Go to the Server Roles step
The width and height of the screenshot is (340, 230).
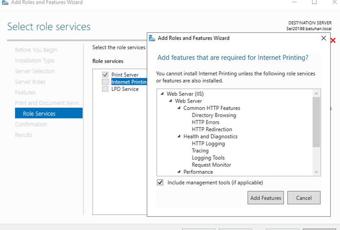click(x=30, y=82)
